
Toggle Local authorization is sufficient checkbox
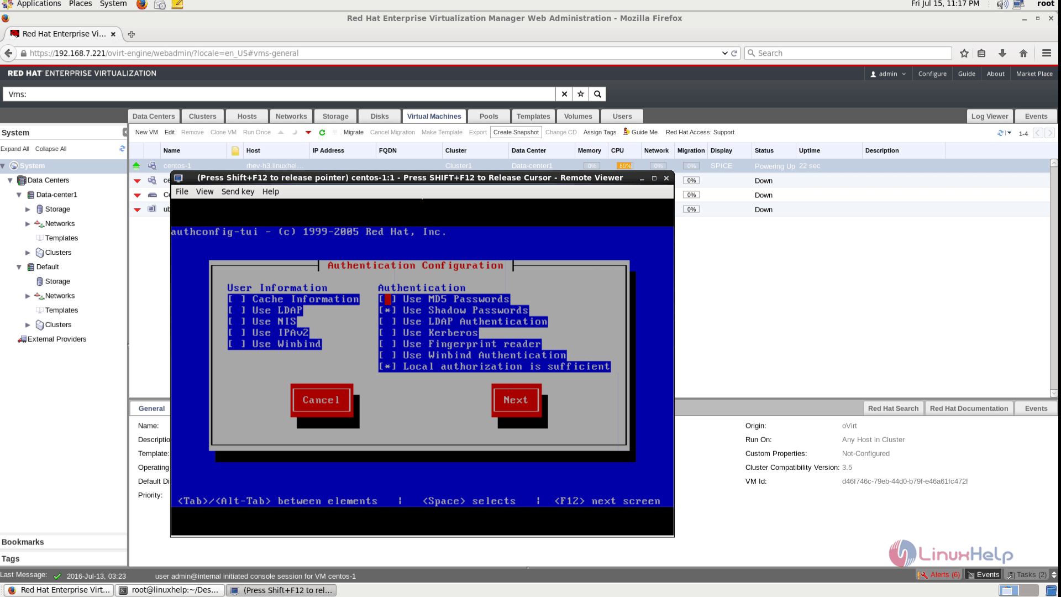pos(387,366)
